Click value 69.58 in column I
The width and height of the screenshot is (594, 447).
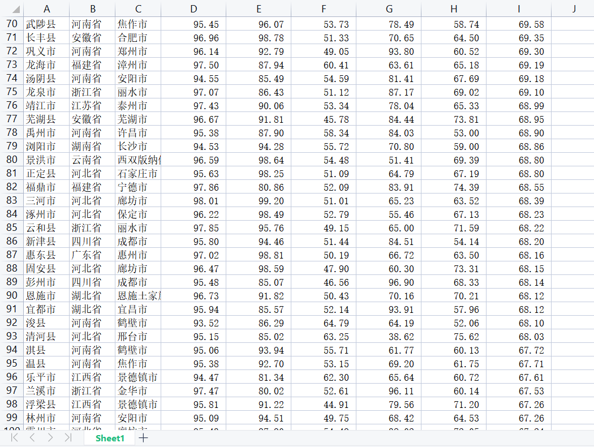point(519,24)
